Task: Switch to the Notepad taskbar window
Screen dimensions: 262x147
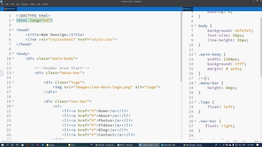Action: (x=126, y=145)
